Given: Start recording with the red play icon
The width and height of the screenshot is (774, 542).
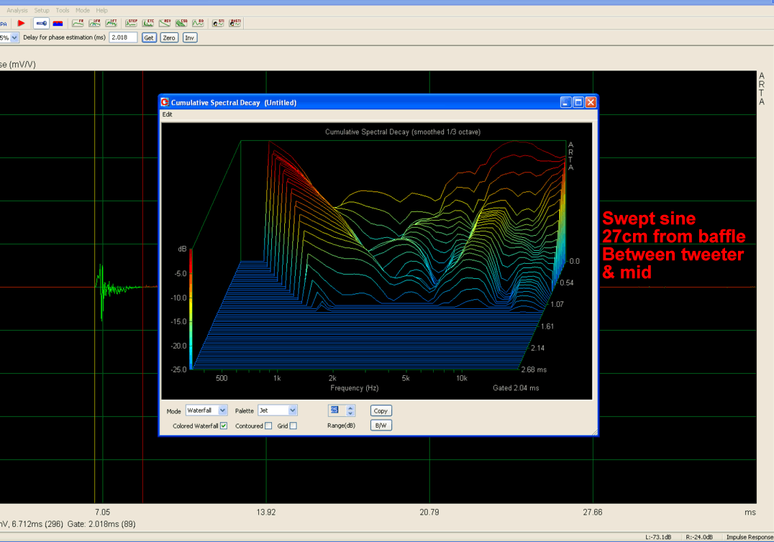Looking at the screenshot, I should point(21,23).
